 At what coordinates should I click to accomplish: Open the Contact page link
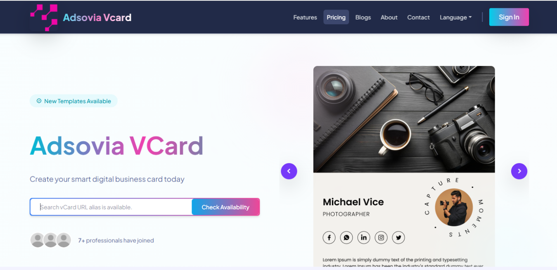[x=418, y=17]
